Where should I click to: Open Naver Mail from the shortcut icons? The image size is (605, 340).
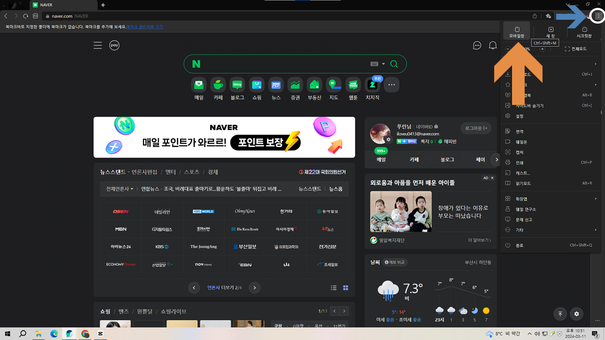coord(199,84)
